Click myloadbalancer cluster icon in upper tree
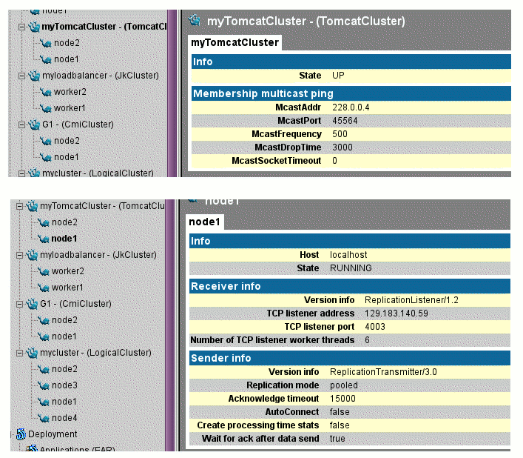The image size is (523, 458). pyautogui.click(x=34, y=76)
